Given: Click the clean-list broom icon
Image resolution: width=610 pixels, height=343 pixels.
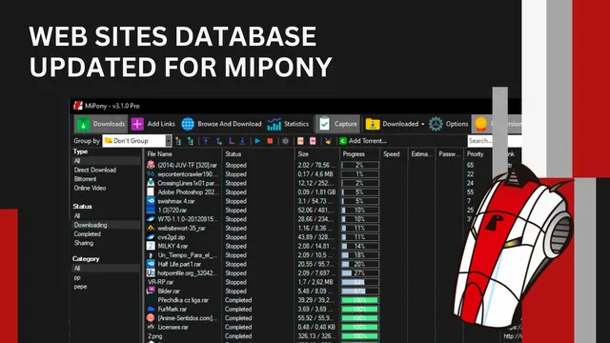Looking at the screenshot, I should 328,141.
